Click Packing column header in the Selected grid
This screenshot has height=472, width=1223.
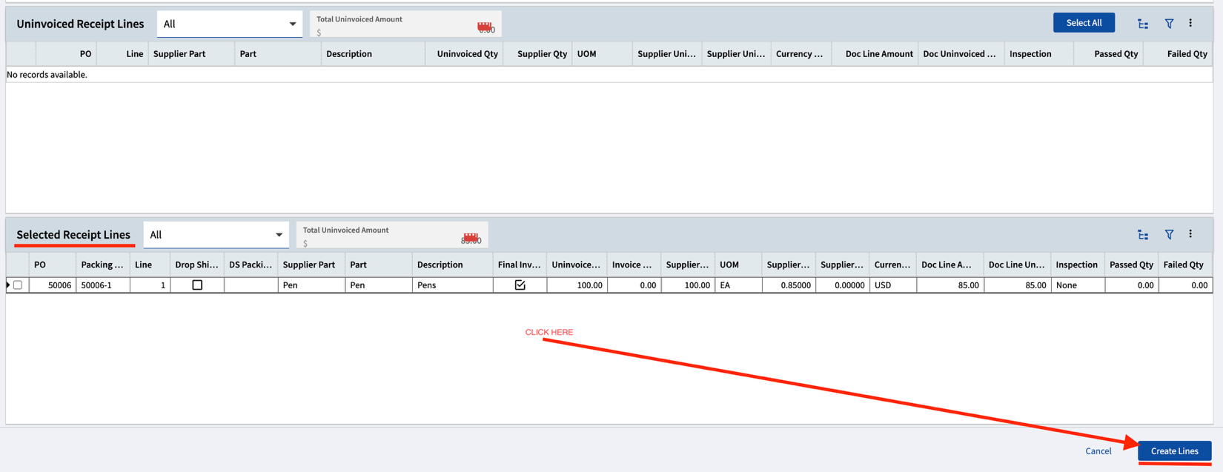click(103, 265)
